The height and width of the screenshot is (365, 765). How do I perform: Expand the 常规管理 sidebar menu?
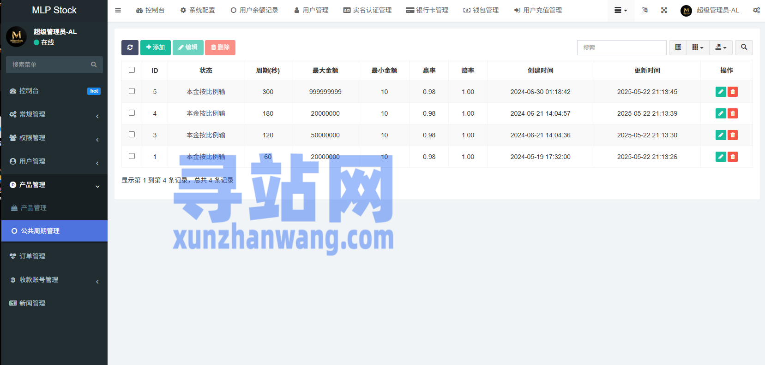54,114
